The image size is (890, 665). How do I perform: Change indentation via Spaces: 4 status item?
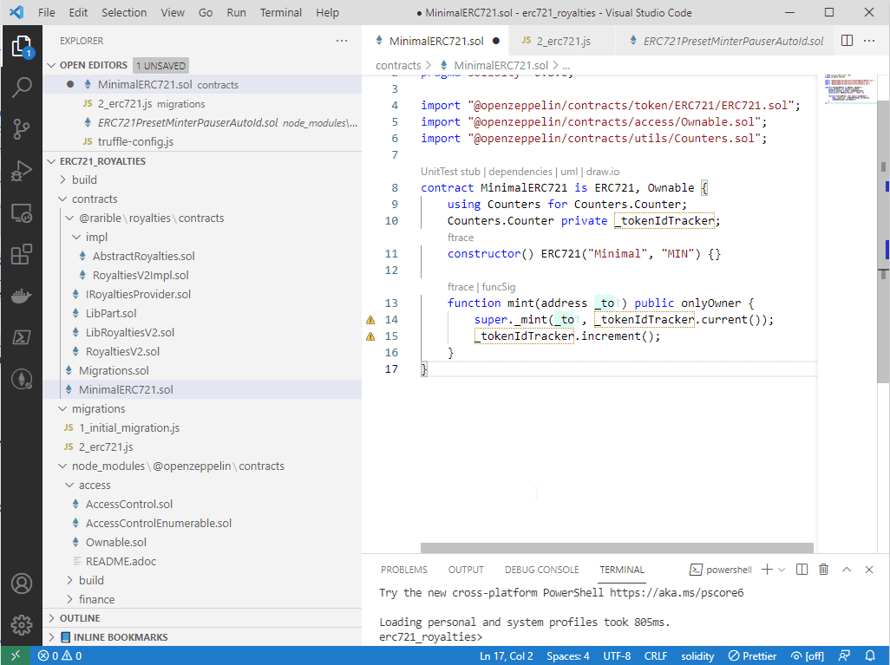coord(567,656)
